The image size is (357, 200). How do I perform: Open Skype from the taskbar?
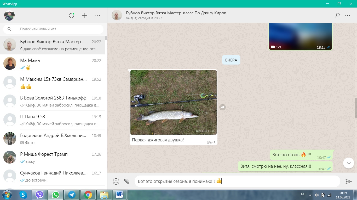(23, 195)
